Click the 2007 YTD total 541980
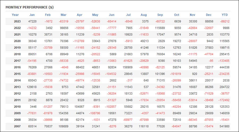239x132 pixels. coord(224,126)
